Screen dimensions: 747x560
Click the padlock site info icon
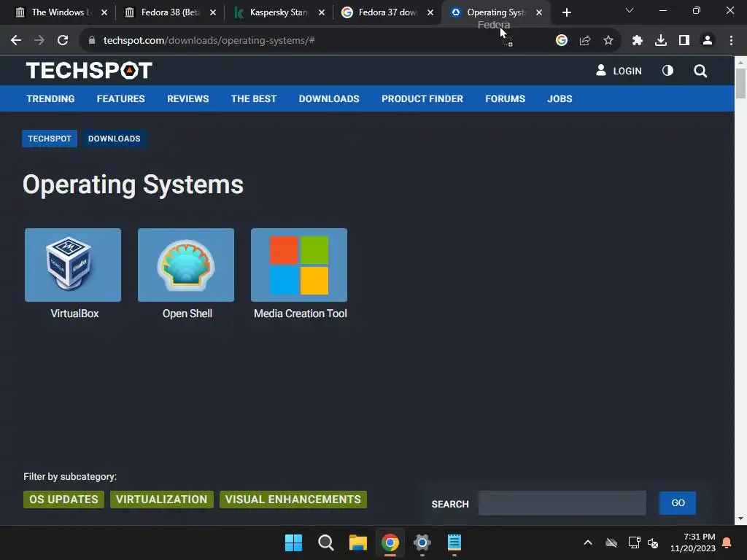pyautogui.click(x=92, y=41)
